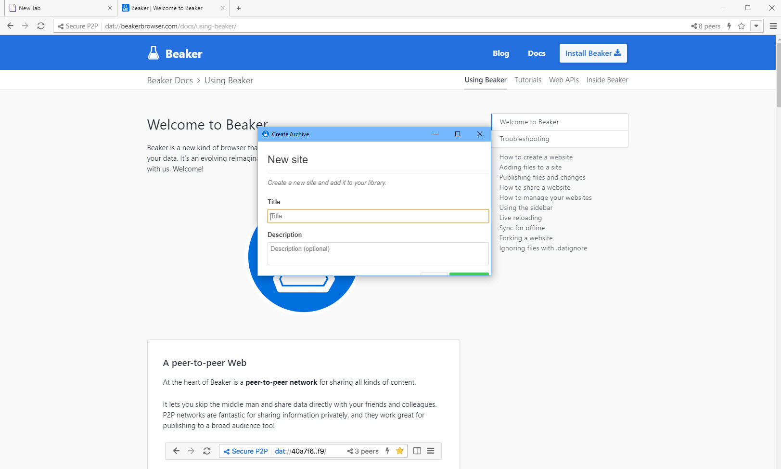Open the dropdown arrow next to star

756,26
